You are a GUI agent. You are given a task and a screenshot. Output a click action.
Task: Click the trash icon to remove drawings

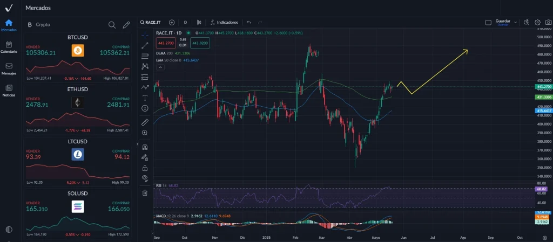point(145,192)
